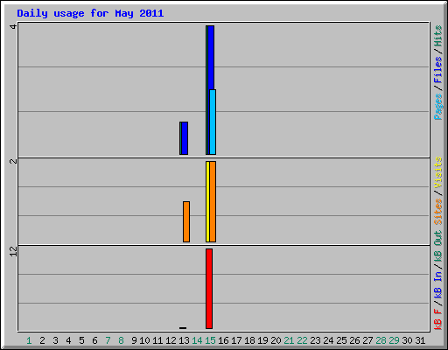Screen dimensions: 448x350
Task: Click the cyan Pages bar on day 15
Action: click(213, 122)
